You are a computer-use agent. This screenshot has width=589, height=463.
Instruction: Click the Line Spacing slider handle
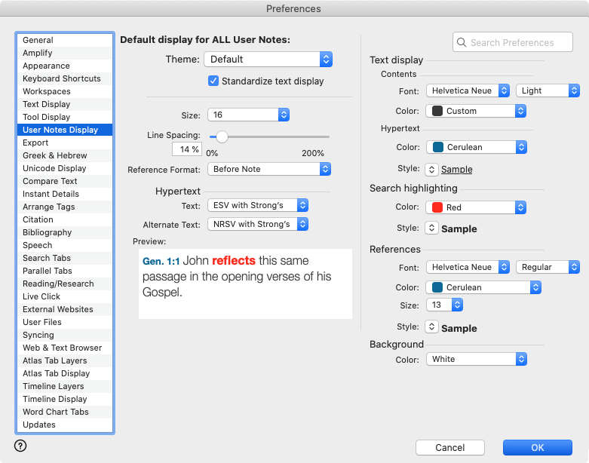click(222, 136)
